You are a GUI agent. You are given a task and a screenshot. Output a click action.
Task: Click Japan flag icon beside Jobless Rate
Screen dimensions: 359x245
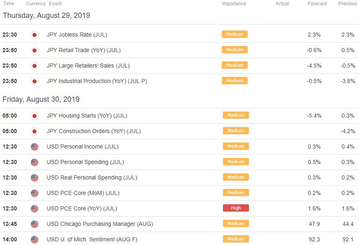click(35, 35)
